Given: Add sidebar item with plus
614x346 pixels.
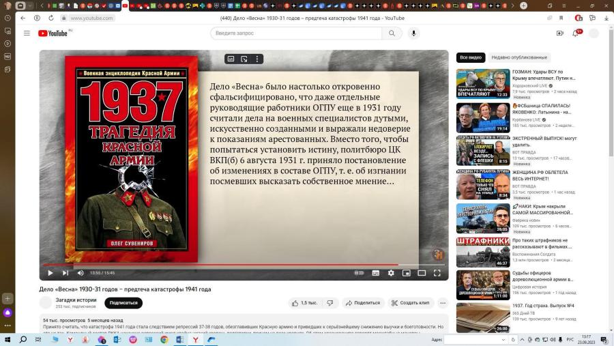Looking at the screenshot, I should [8, 299].
